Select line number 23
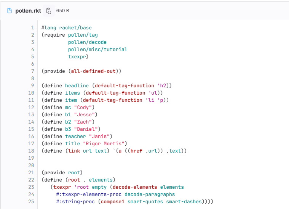 point(31,187)
